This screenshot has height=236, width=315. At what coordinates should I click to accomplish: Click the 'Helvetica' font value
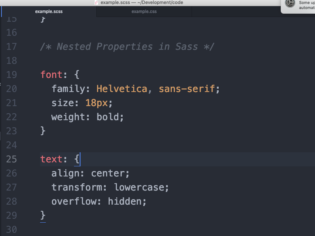(x=122, y=89)
